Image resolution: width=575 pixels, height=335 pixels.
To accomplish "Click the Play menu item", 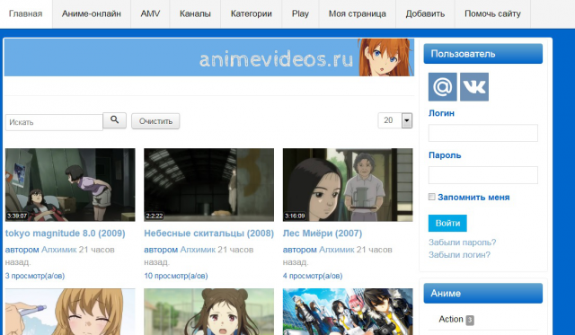I will tap(300, 14).
